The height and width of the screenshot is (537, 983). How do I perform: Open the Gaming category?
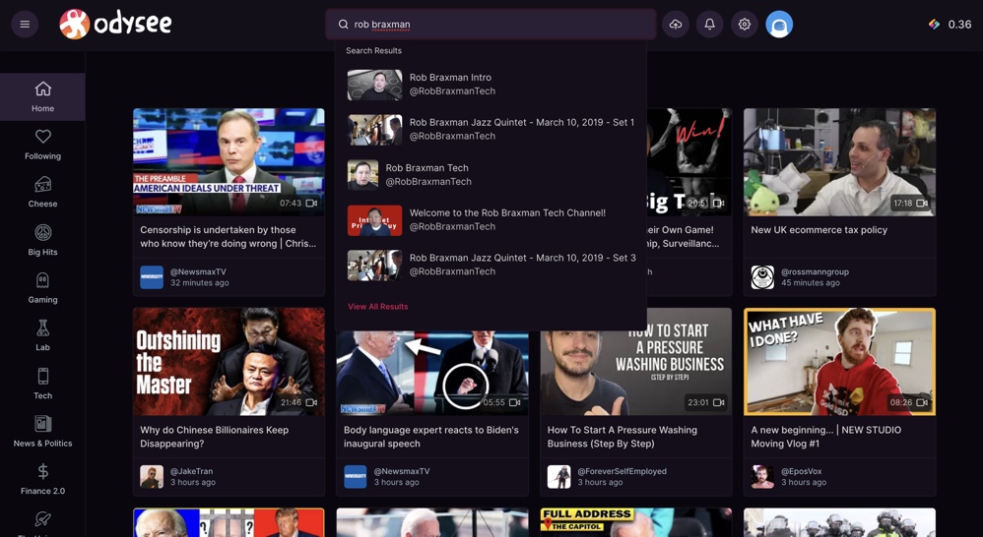[42, 288]
